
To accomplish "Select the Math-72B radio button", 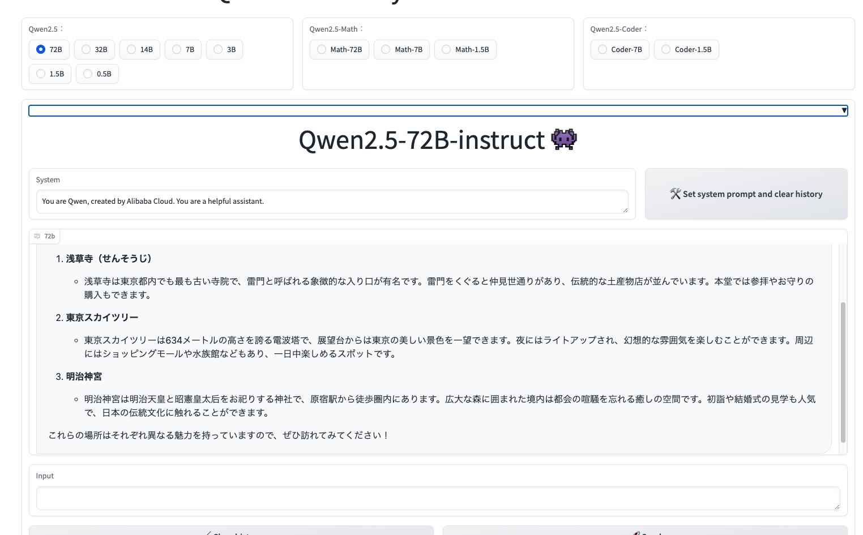I will point(321,49).
